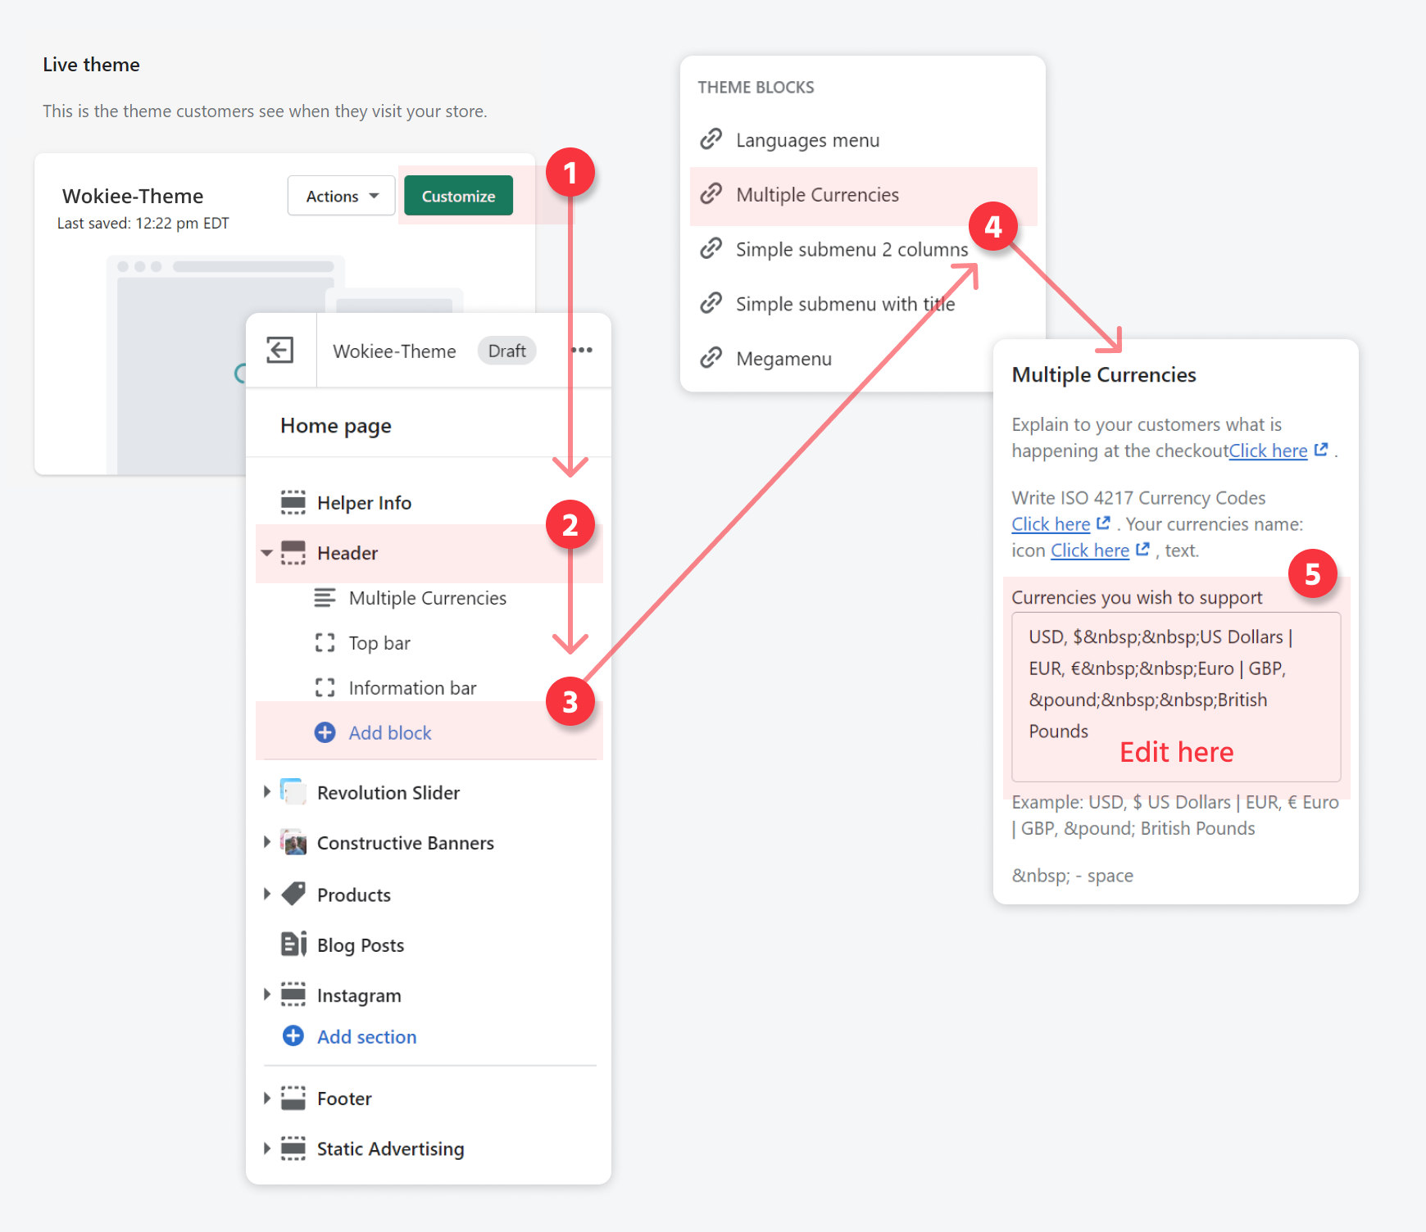Click the Helper Info section icon
The image size is (1426, 1232).
(x=293, y=502)
